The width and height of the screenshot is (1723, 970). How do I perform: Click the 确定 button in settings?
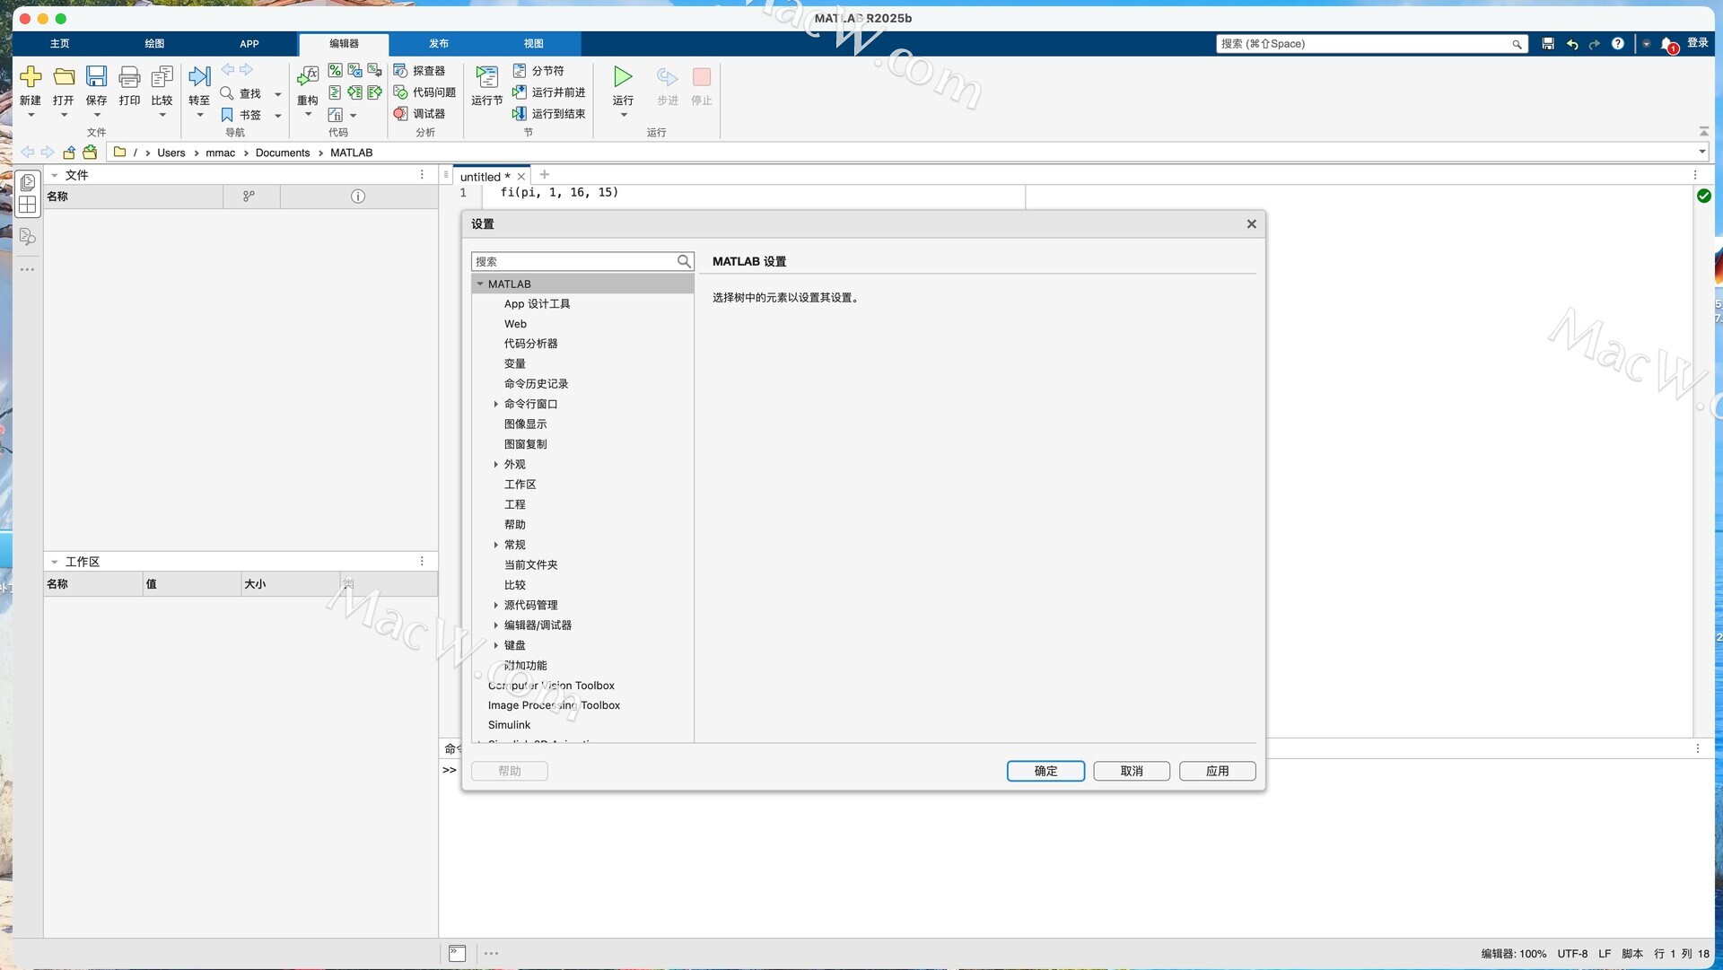pyautogui.click(x=1045, y=771)
